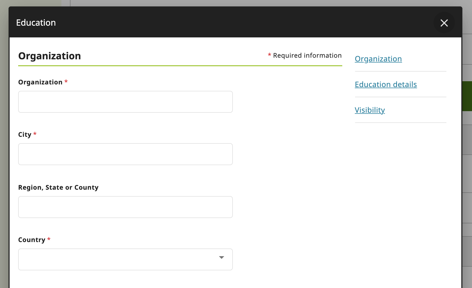The image size is (472, 288).
Task: Click the City field label
Action: click(25, 134)
